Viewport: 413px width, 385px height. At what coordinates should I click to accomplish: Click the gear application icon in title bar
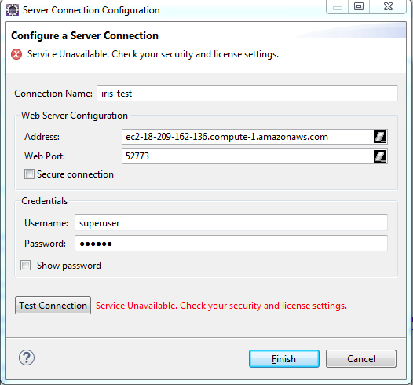click(13, 10)
